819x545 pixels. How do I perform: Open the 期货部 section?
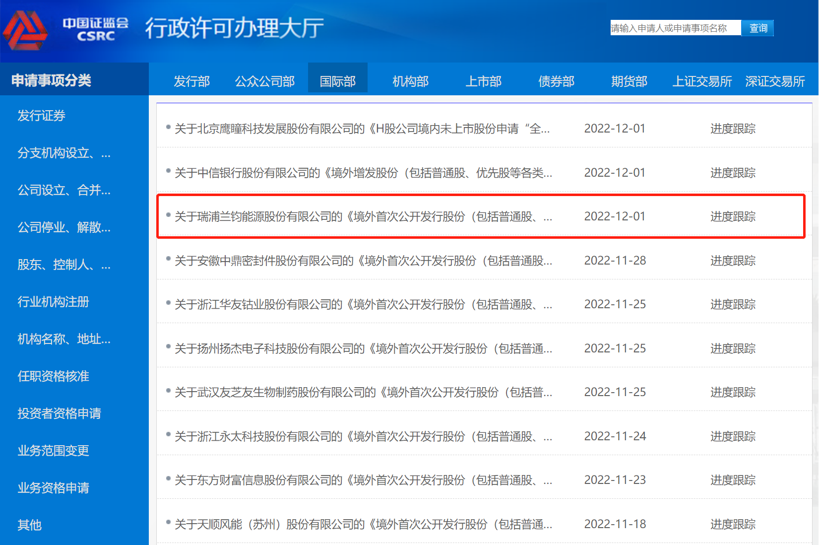point(629,80)
